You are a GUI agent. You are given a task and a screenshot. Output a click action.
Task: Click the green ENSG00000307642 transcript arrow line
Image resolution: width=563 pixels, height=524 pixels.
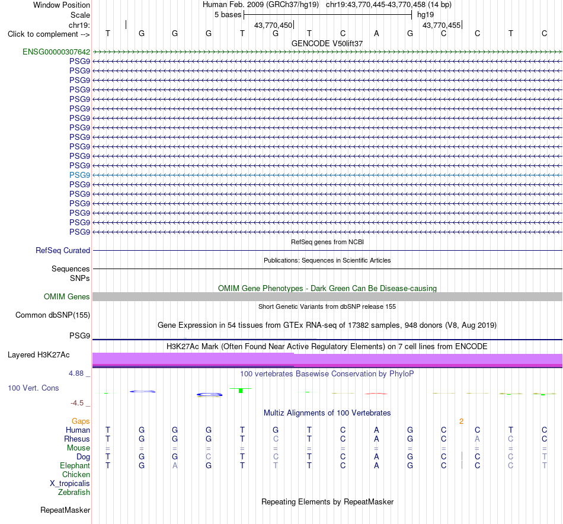click(328, 52)
